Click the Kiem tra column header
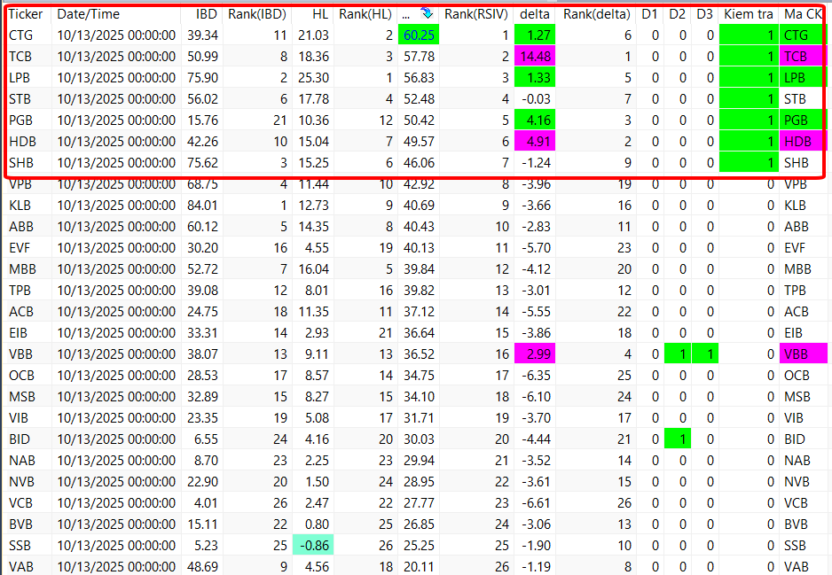Screen dimensions: 832x575 [x=748, y=14]
